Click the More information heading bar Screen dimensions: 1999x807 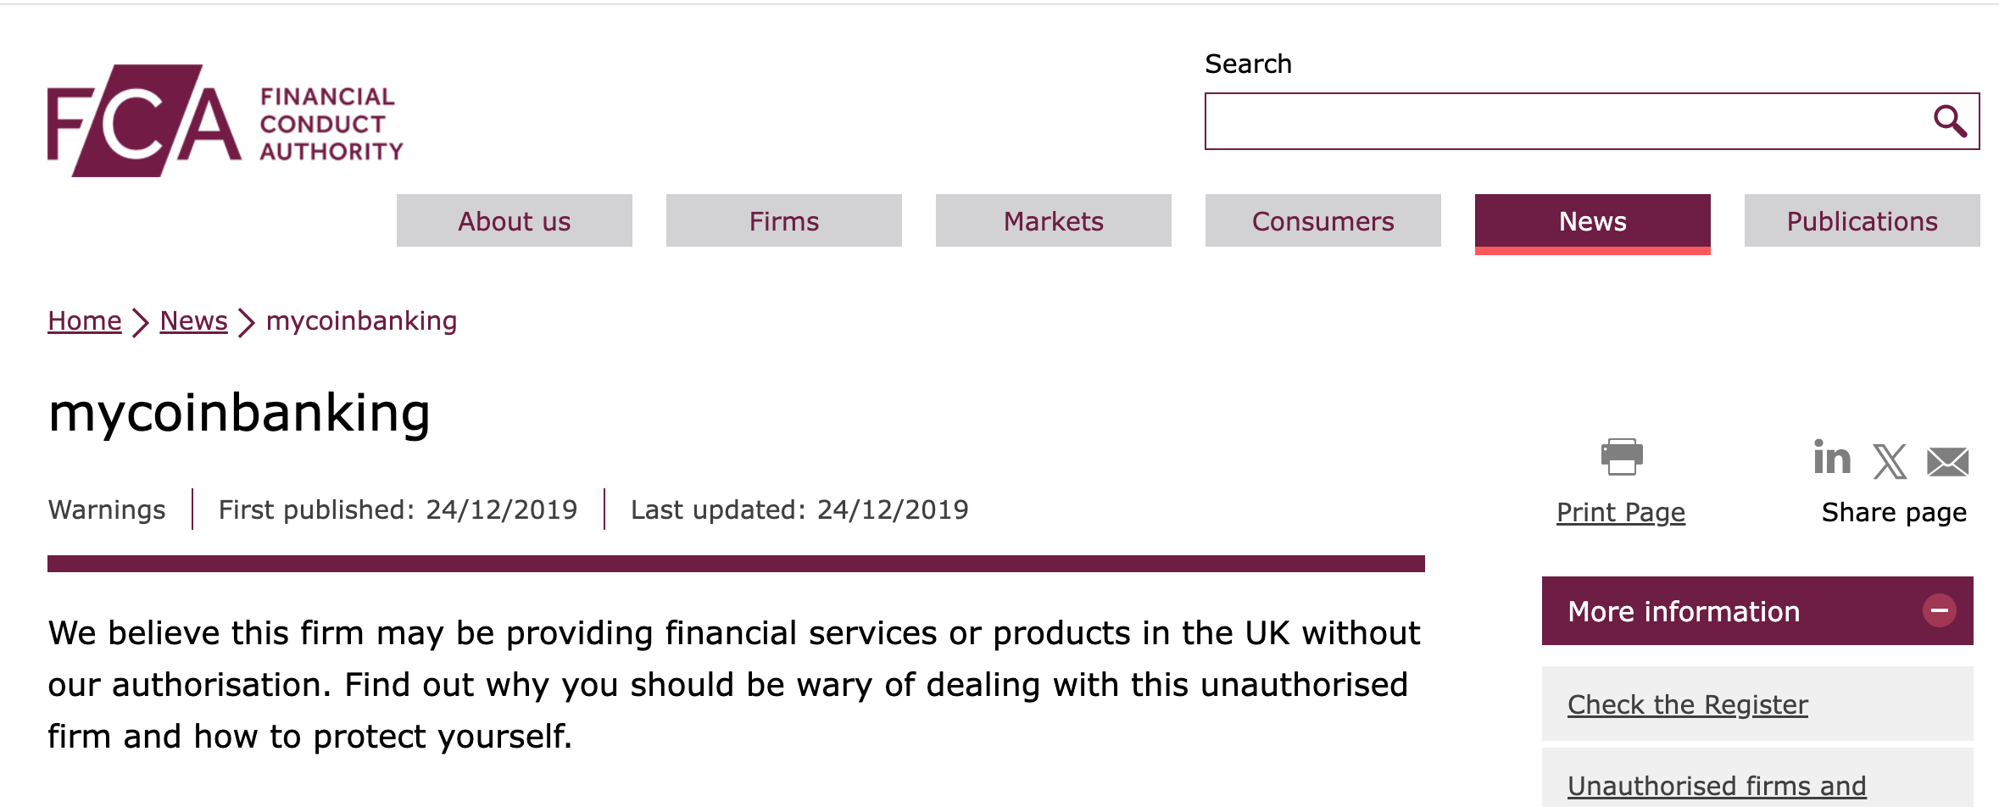(1684, 611)
